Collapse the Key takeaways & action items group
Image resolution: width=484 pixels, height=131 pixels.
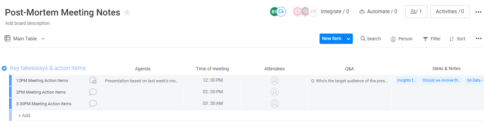coord(4,68)
